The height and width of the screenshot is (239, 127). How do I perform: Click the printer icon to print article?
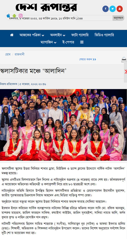point(124,60)
